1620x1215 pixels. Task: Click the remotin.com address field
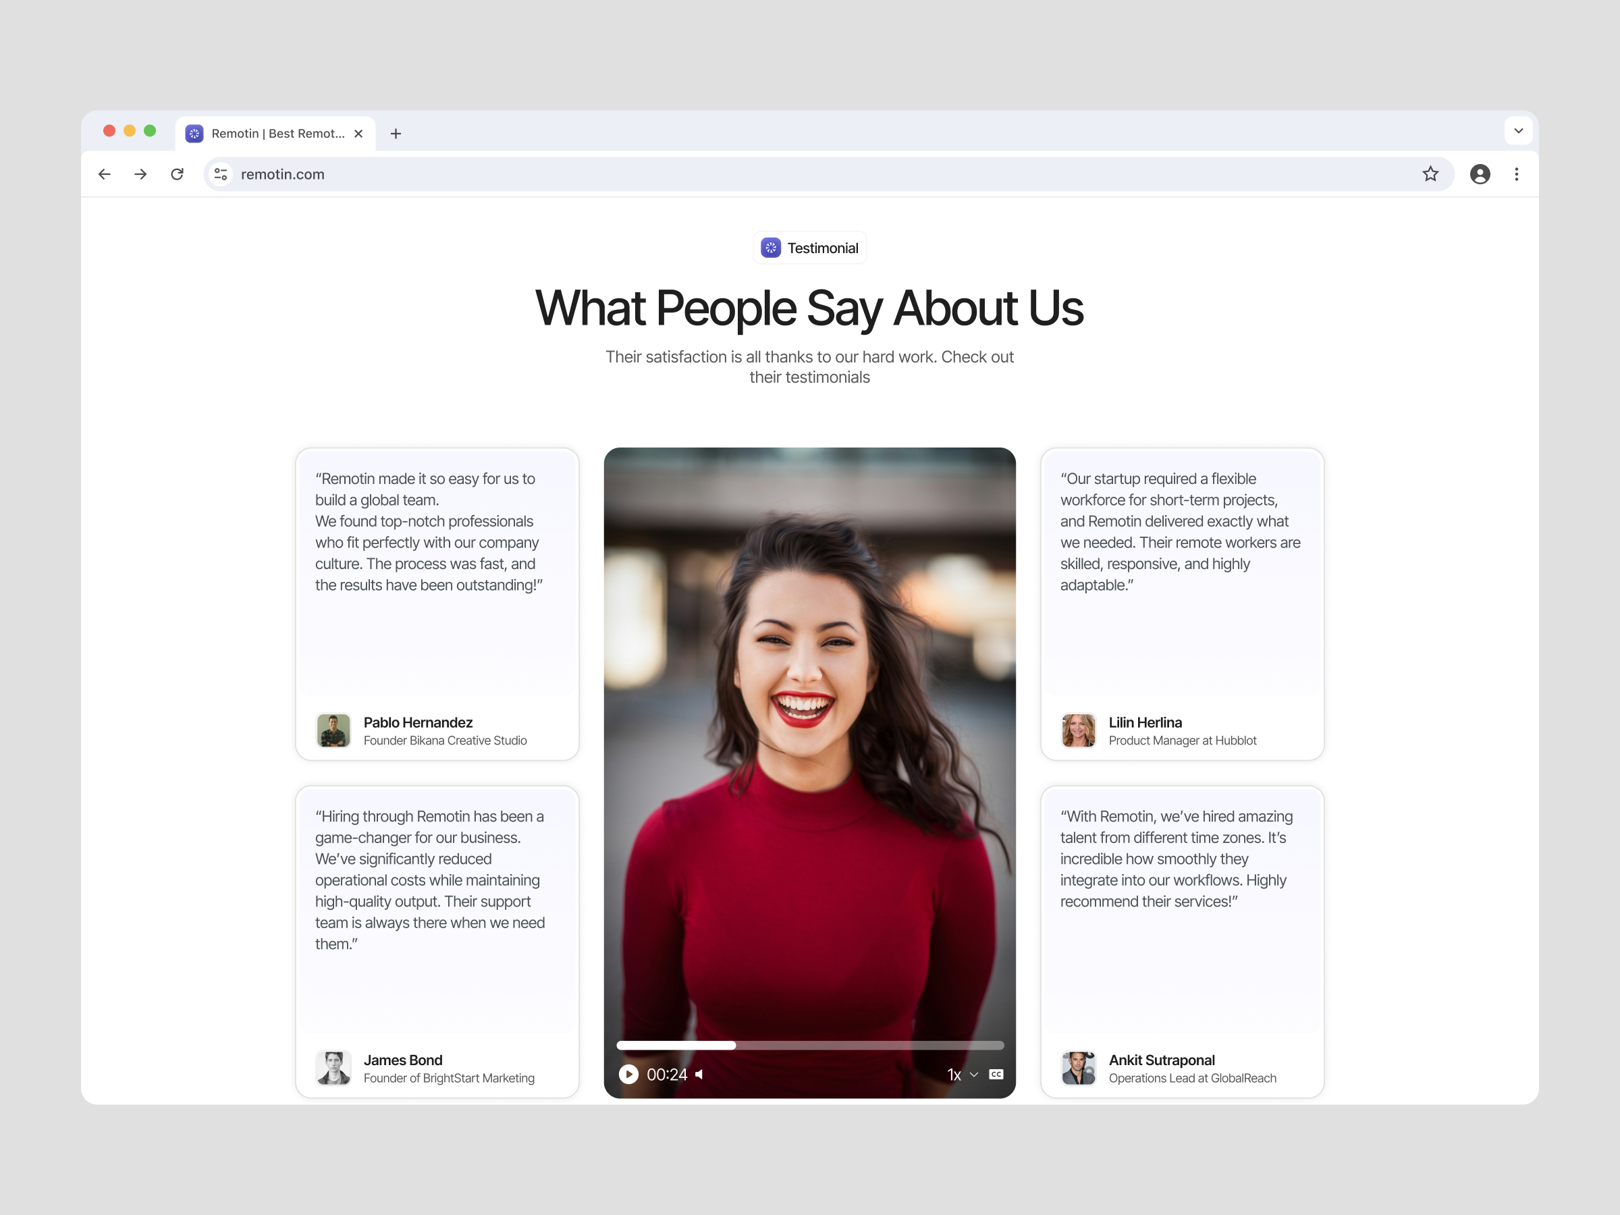(828, 174)
